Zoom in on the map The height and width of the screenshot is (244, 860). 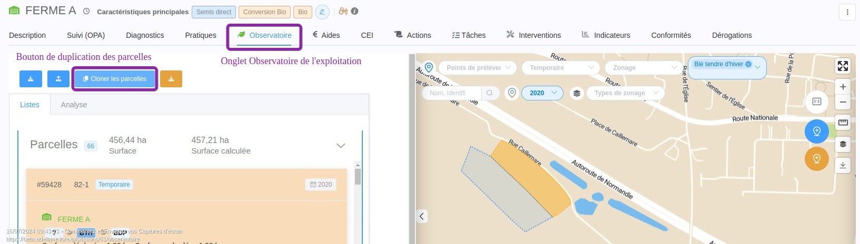point(843,87)
